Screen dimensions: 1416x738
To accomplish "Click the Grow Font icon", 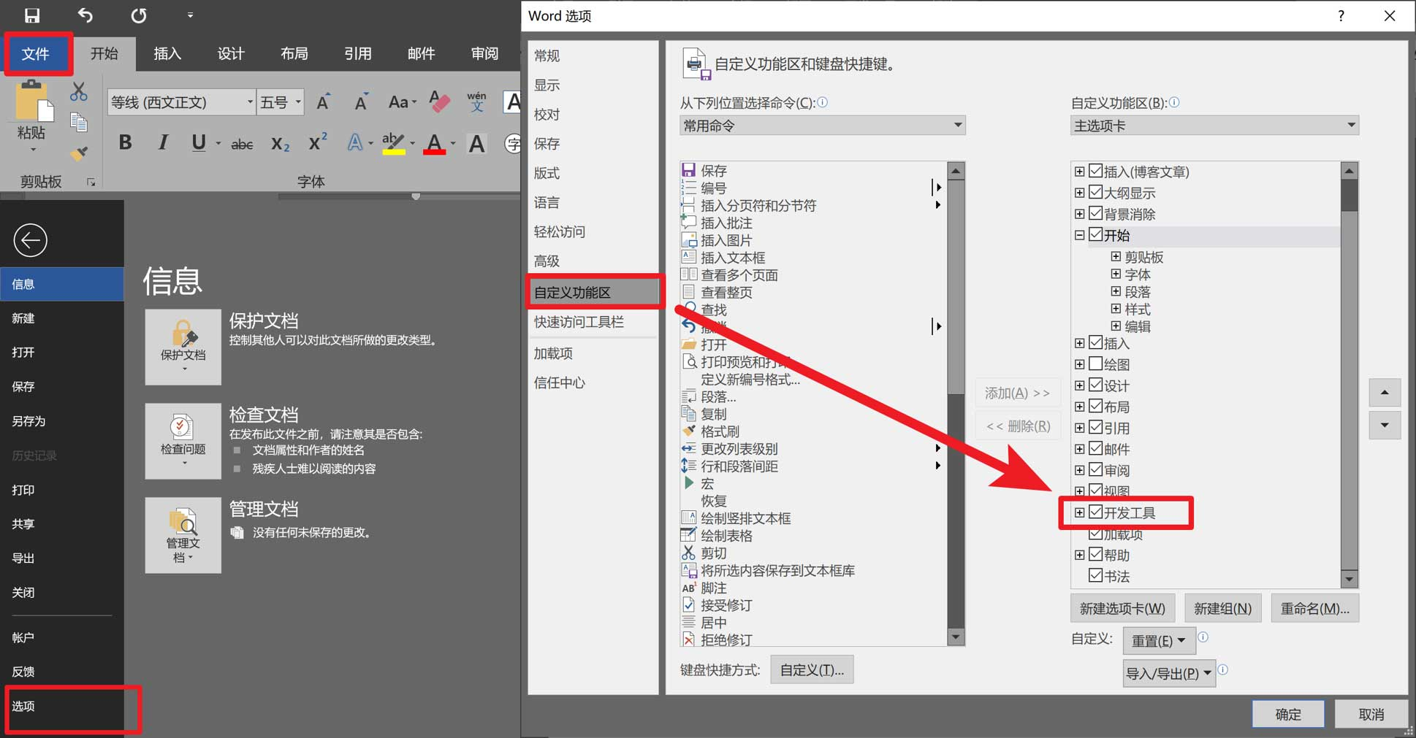I will 323,102.
